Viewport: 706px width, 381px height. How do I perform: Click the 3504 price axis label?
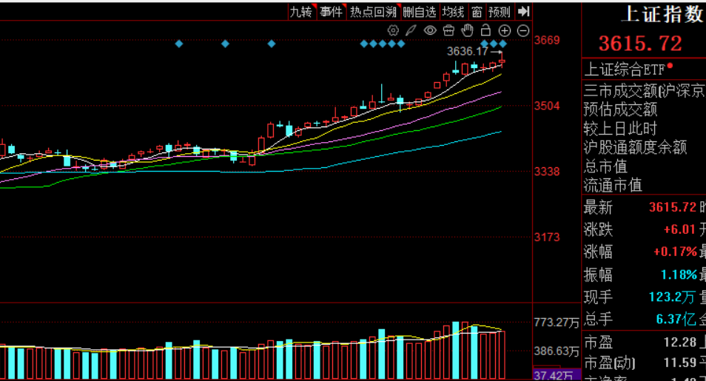(547, 106)
